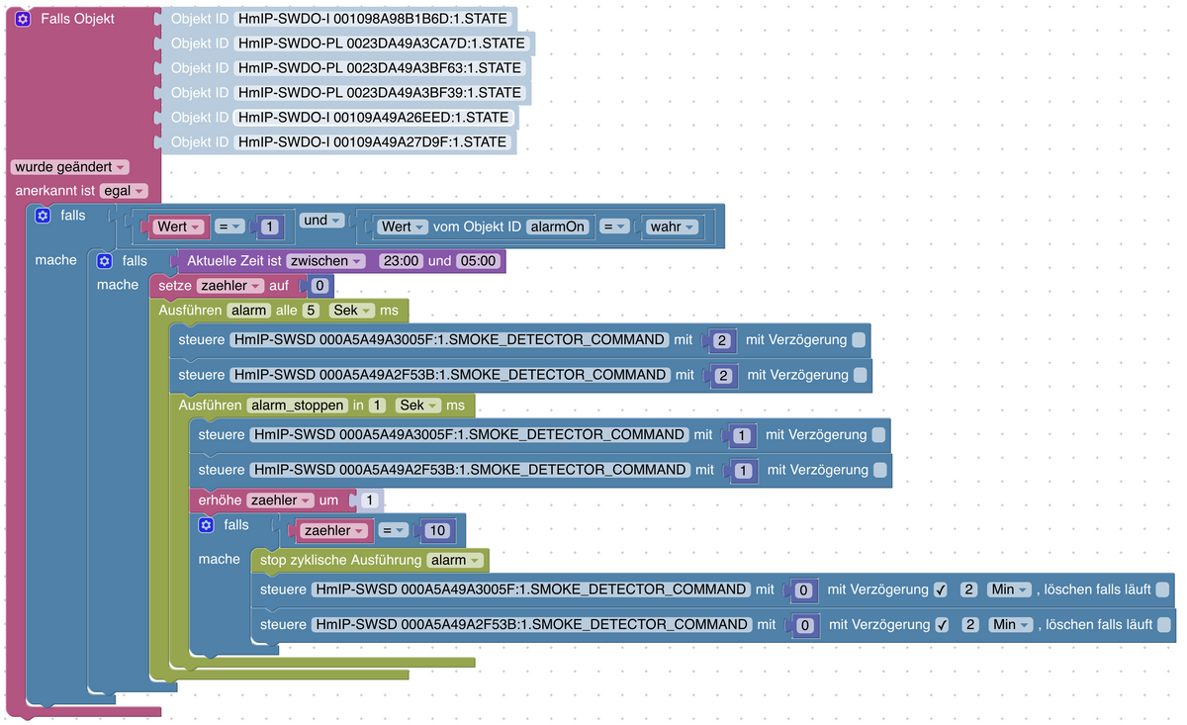Open equals operator dropdown before wahr
Viewport: 1187px width, 725px height.
pyautogui.click(x=616, y=227)
